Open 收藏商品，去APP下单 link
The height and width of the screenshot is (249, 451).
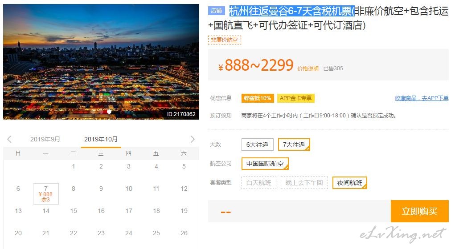pyautogui.click(x=422, y=98)
